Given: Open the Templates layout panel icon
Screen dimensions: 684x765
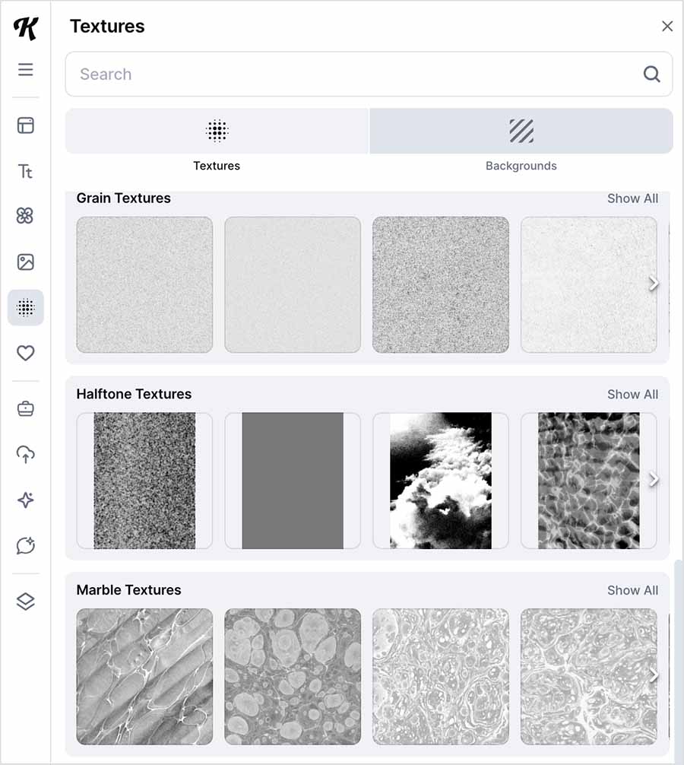Looking at the screenshot, I should pos(26,125).
